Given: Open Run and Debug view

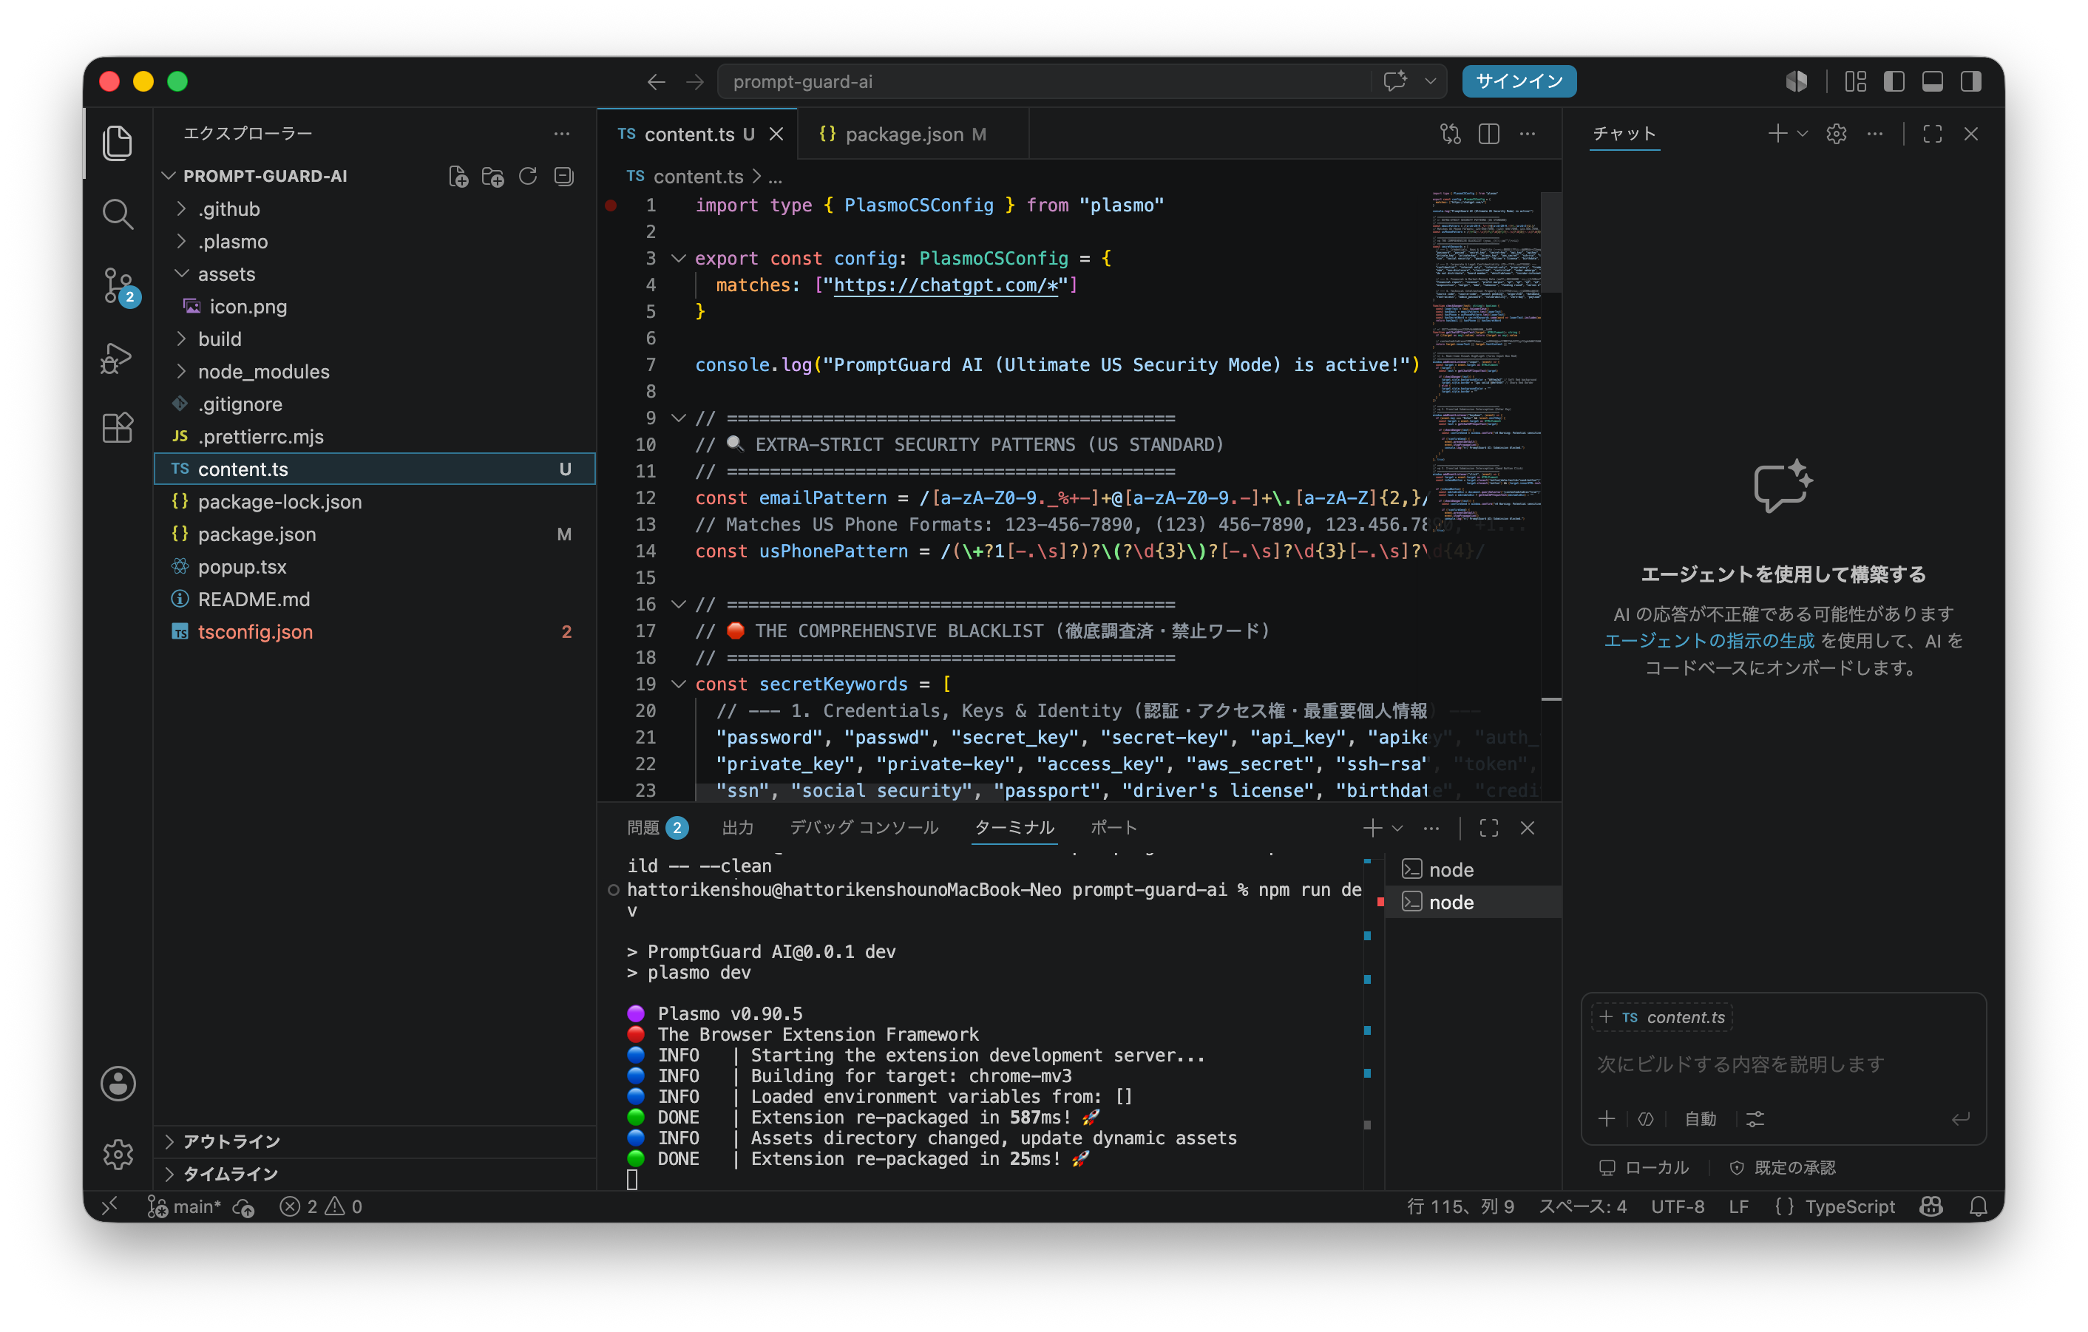Looking at the screenshot, I should coord(117,357).
